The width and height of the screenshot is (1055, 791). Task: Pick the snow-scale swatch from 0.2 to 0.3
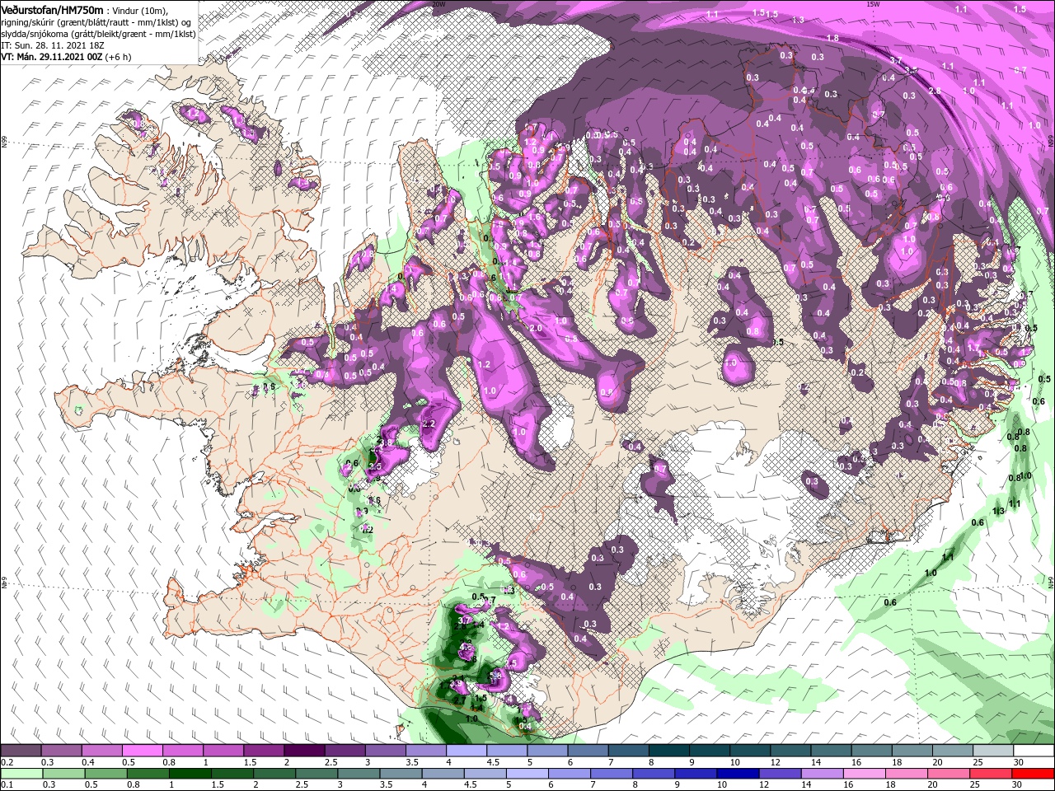click(x=21, y=751)
